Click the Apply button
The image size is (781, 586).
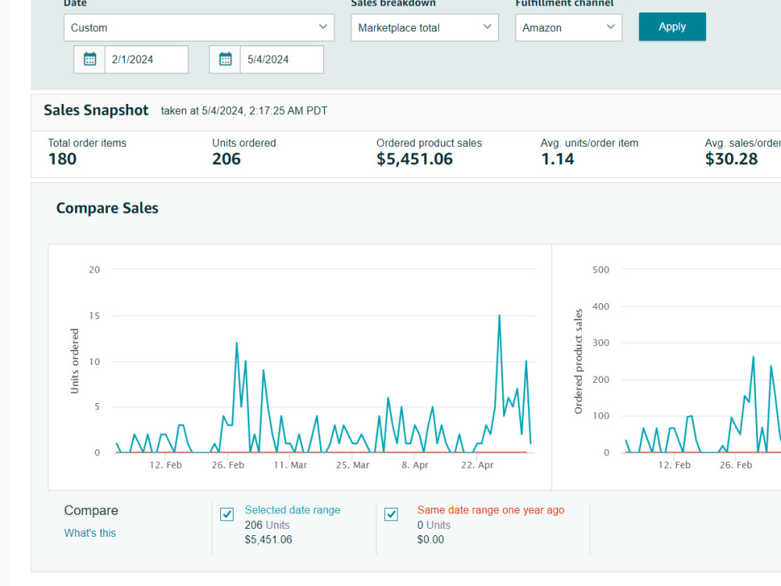tap(672, 27)
